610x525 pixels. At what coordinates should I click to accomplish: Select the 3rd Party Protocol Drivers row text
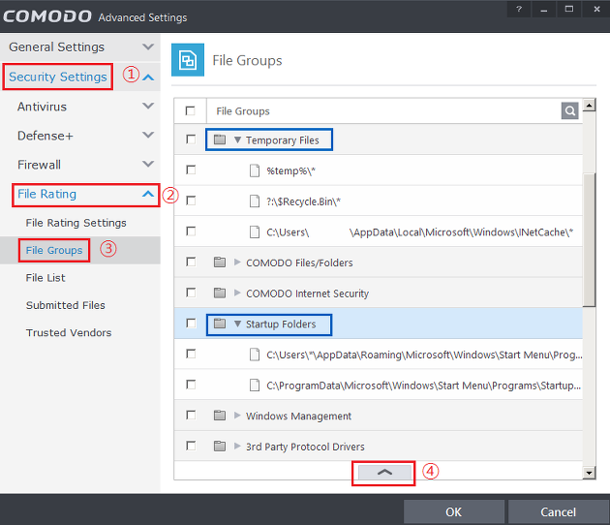tap(305, 447)
